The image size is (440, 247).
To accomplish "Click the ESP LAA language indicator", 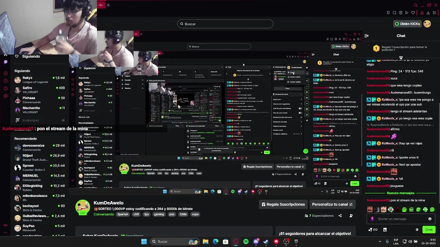I will pyautogui.click(x=396, y=242).
